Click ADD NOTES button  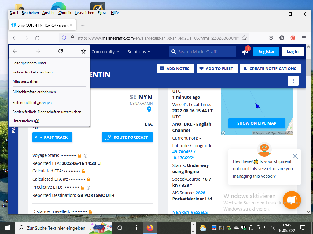pyautogui.click(x=175, y=69)
